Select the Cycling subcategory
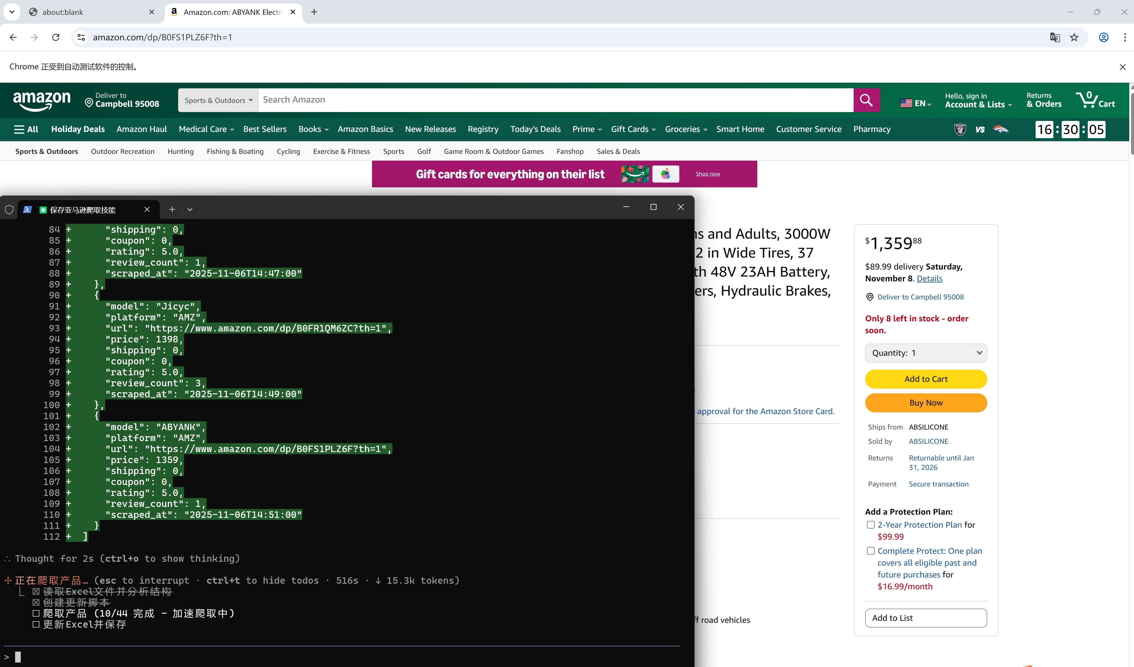The image size is (1134, 667). [288, 151]
